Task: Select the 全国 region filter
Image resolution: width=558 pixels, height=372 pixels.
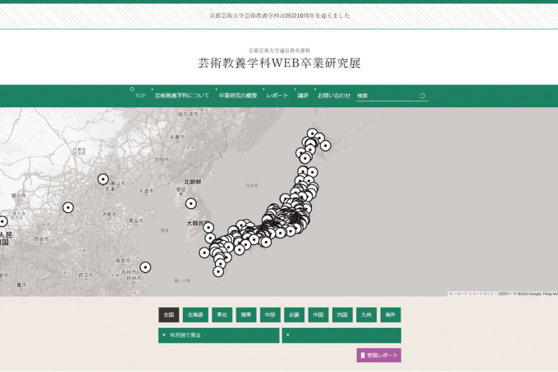Action: coord(169,315)
